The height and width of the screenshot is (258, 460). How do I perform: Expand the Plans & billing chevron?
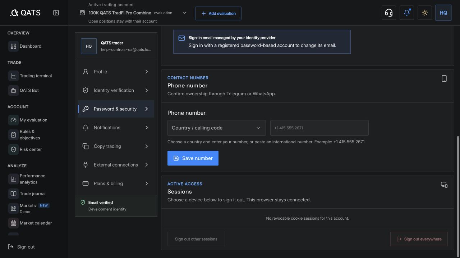(147, 183)
